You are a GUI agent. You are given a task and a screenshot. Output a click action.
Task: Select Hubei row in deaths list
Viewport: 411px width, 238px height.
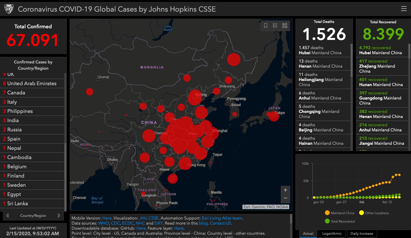(323, 50)
